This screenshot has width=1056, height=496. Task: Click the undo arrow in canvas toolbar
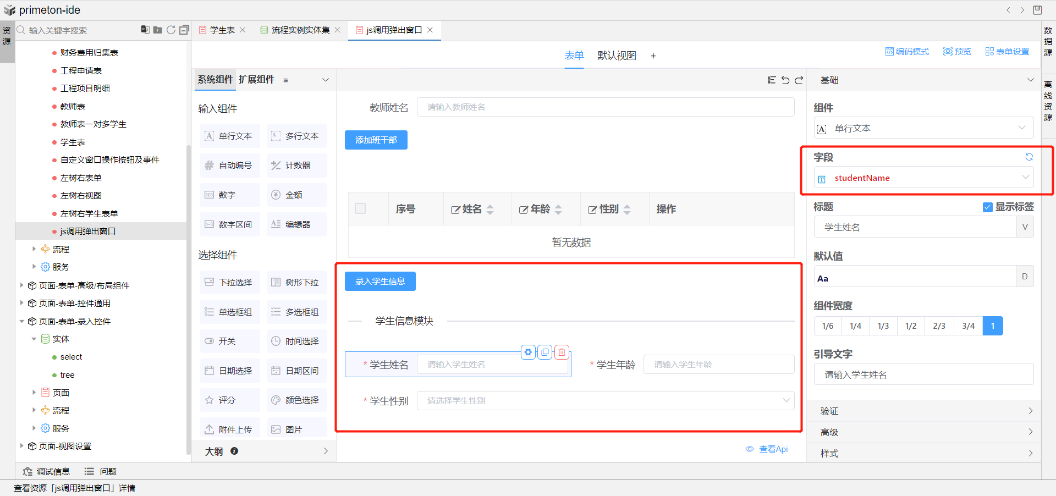click(785, 80)
